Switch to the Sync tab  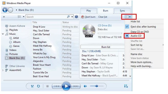(122, 11)
